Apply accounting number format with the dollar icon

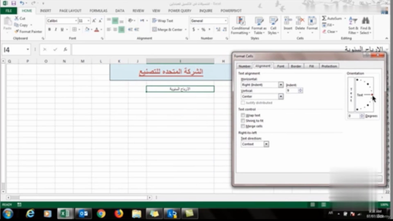click(x=193, y=29)
